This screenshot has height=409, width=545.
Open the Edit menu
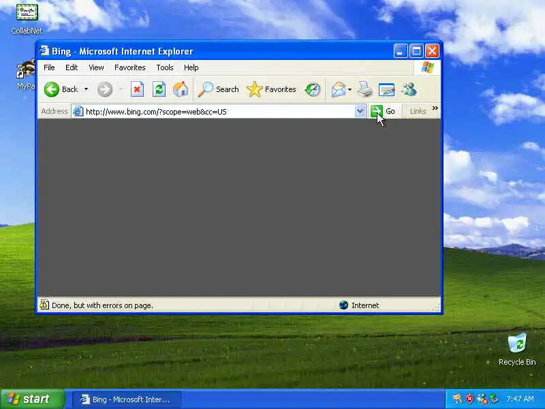coord(72,67)
